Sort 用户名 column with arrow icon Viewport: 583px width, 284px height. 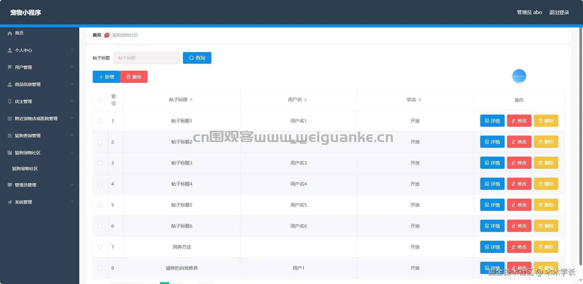[x=306, y=100]
